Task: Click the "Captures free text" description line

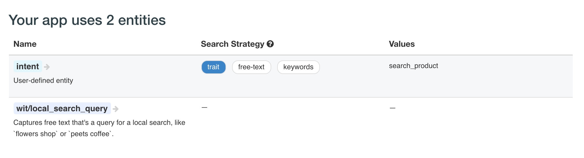Action: 99,122
